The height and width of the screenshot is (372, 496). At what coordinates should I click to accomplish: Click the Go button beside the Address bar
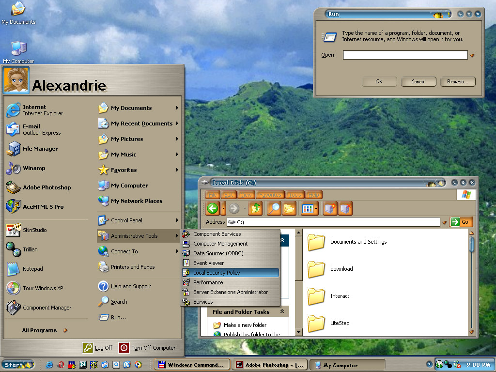[x=461, y=222]
